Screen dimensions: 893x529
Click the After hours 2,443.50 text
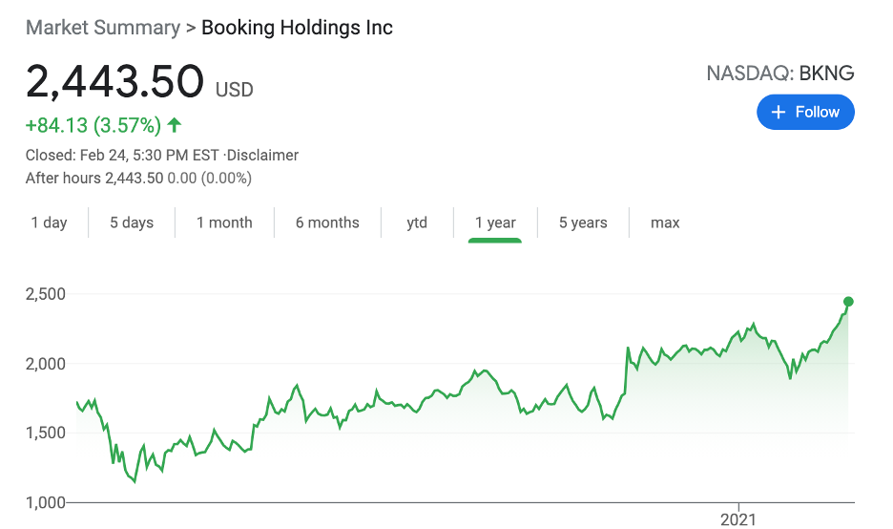pos(94,178)
